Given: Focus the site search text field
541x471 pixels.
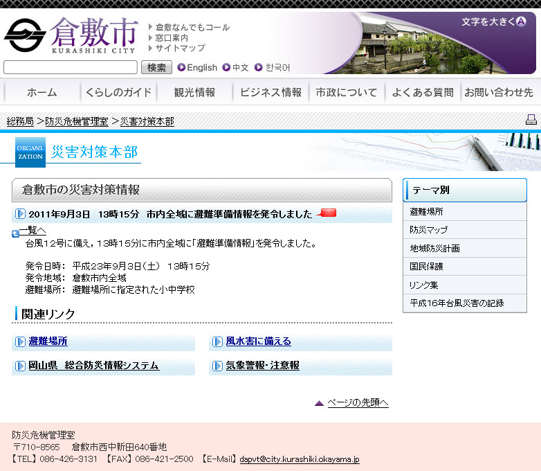Looking at the screenshot, I should 71,67.
